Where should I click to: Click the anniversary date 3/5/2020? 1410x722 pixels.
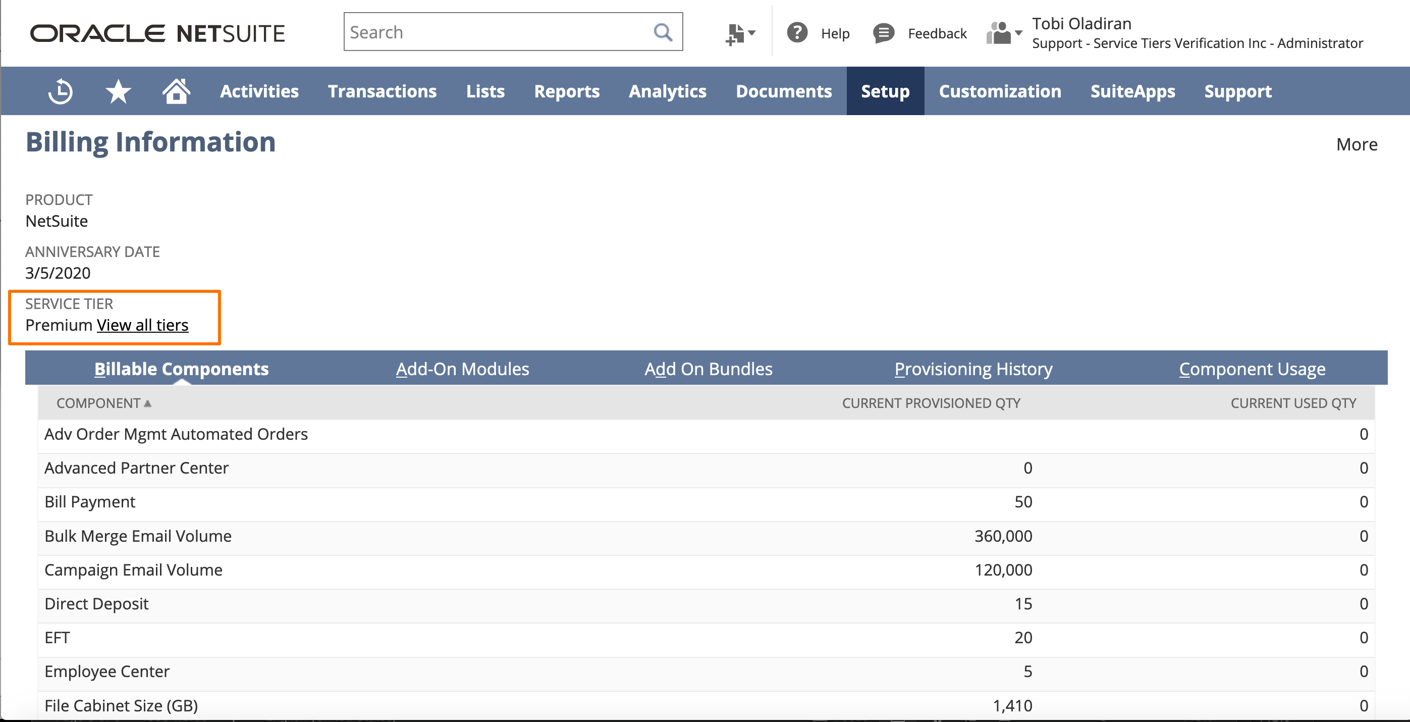point(58,273)
